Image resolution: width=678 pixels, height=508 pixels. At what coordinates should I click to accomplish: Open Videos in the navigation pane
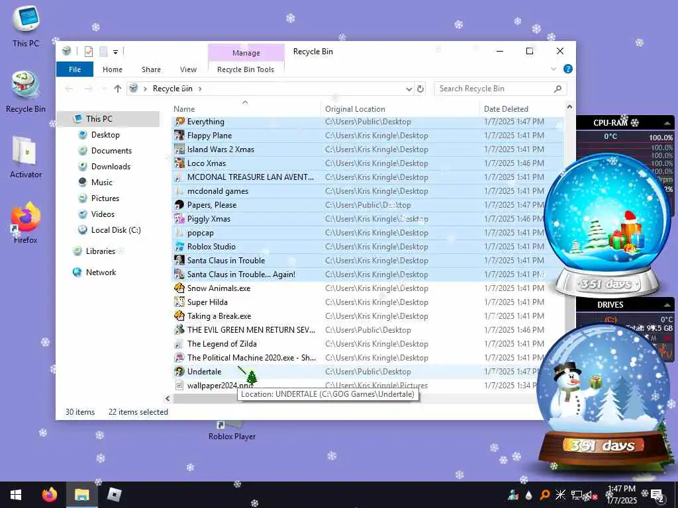[103, 214]
